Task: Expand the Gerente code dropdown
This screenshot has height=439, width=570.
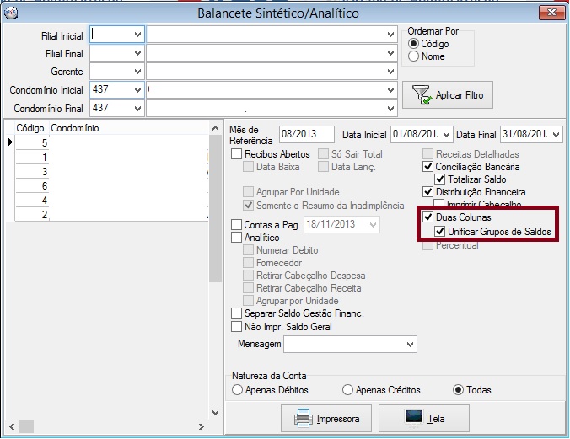Action: (x=137, y=71)
